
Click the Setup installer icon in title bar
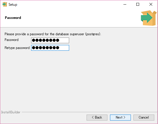point(5,4)
